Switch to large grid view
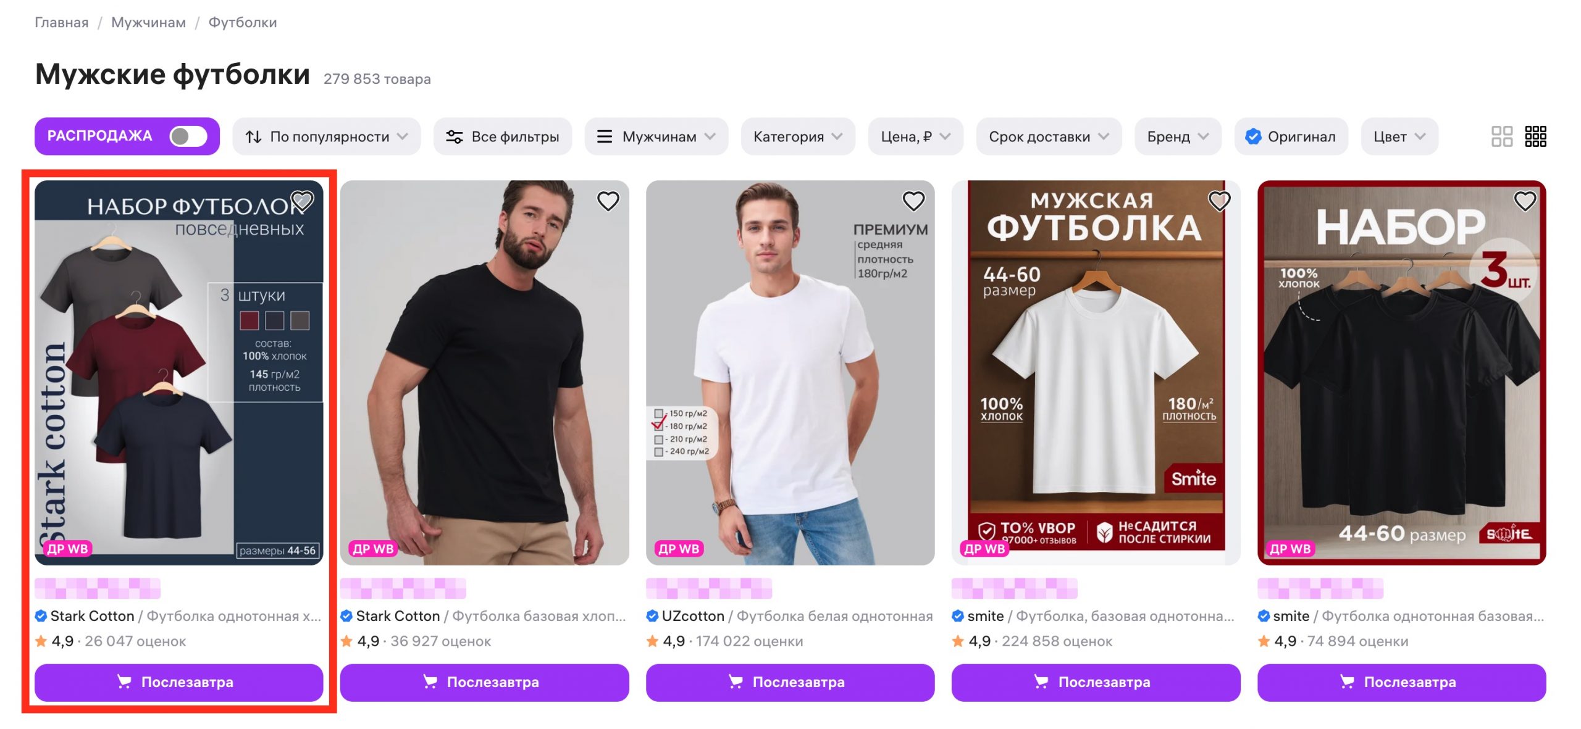Image resolution: width=1581 pixels, height=729 pixels. click(1501, 136)
